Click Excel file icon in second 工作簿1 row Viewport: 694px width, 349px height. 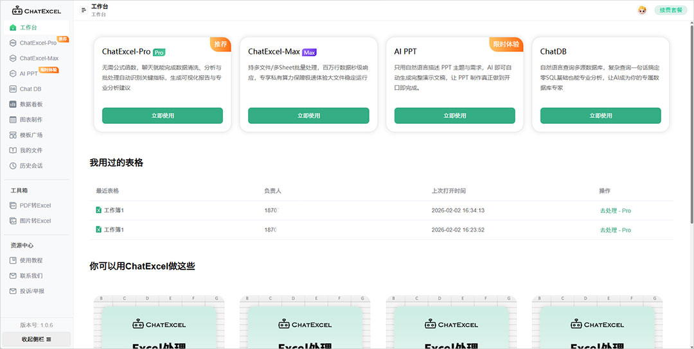pyautogui.click(x=99, y=230)
